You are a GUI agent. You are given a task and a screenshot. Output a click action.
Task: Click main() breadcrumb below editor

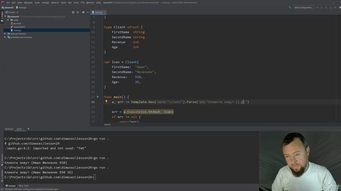pyautogui.click(x=107, y=125)
